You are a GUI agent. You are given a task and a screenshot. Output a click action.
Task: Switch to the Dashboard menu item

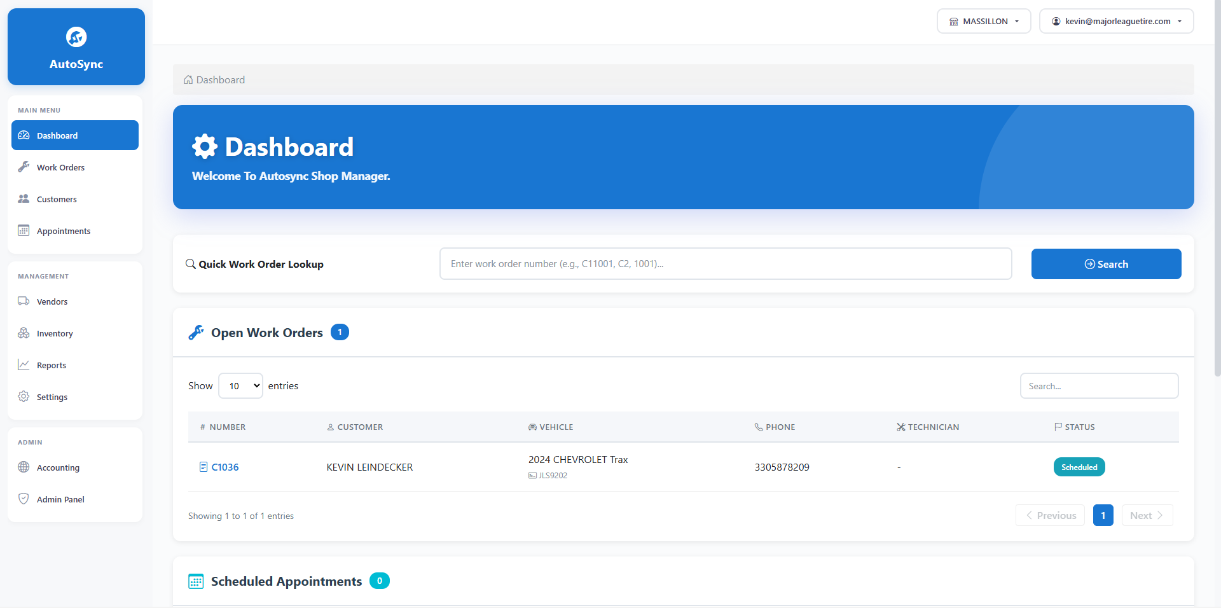click(x=74, y=135)
